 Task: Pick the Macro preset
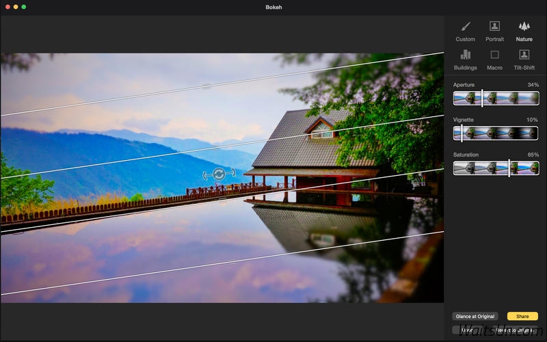pos(494,60)
